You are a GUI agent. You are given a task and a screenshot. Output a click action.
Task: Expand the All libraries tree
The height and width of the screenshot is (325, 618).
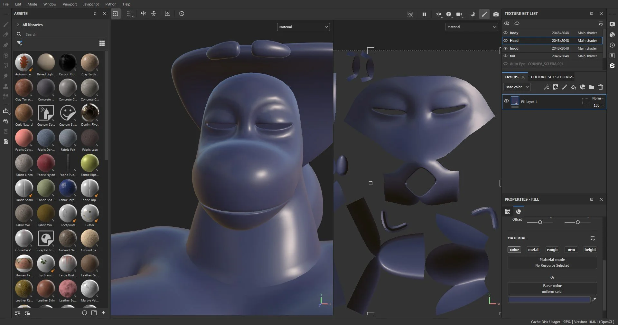coord(18,25)
